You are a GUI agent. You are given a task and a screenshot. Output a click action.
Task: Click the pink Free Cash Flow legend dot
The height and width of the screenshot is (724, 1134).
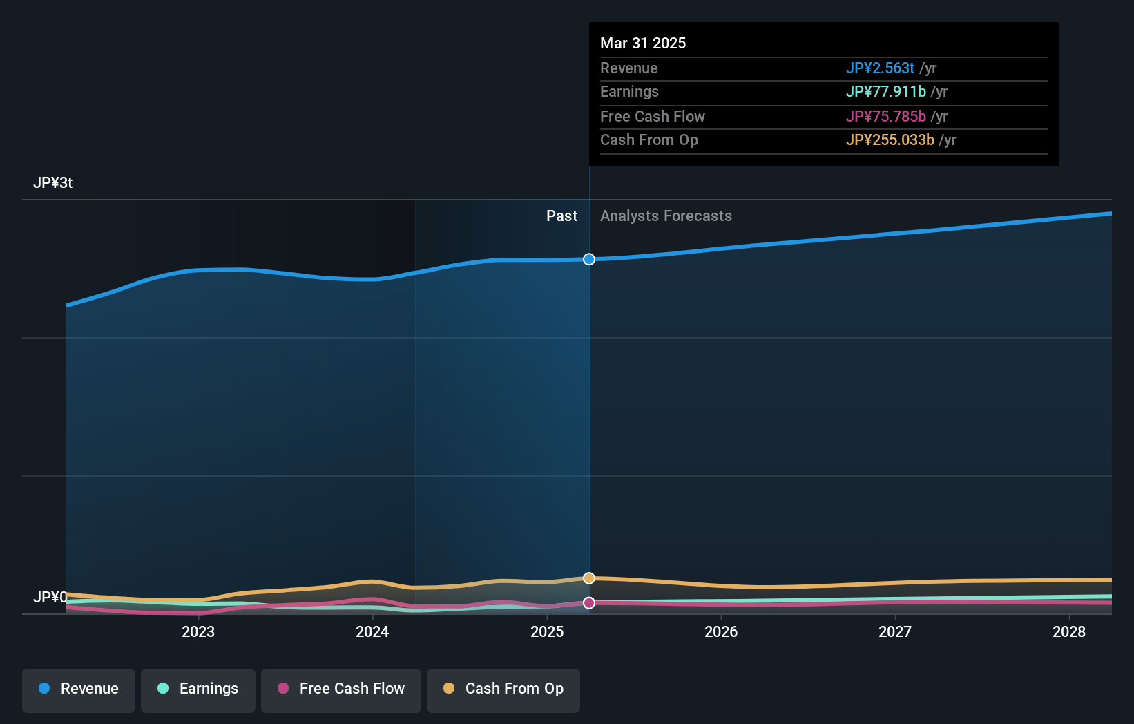[x=283, y=688]
